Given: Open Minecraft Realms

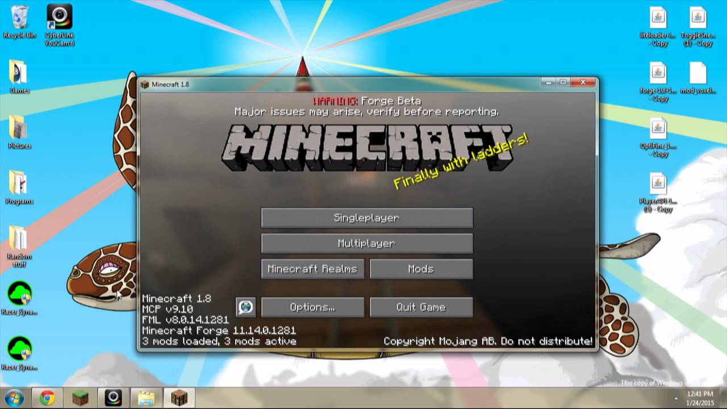Looking at the screenshot, I should (x=312, y=269).
